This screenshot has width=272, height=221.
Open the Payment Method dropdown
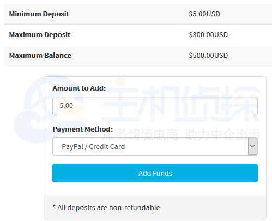click(x=155, y=146)
